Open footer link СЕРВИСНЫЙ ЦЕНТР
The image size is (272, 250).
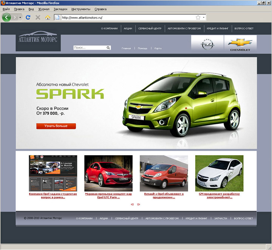click(x=127, y=218)
